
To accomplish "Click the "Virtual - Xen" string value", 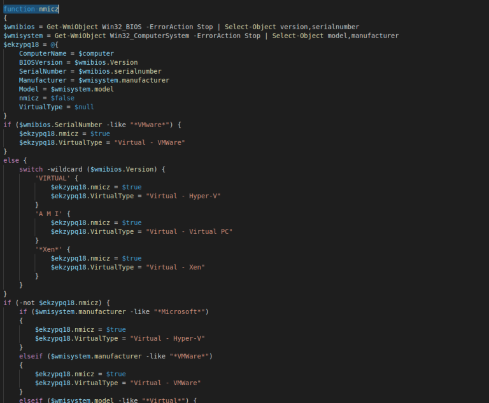I will [x=175, y=267].
